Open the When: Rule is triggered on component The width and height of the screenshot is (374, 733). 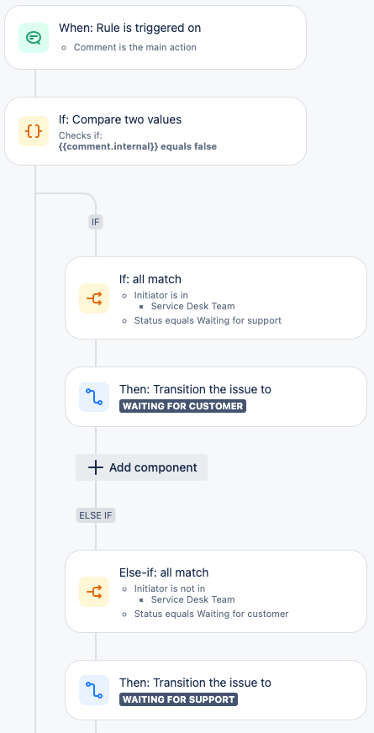(x=155, y=37)
